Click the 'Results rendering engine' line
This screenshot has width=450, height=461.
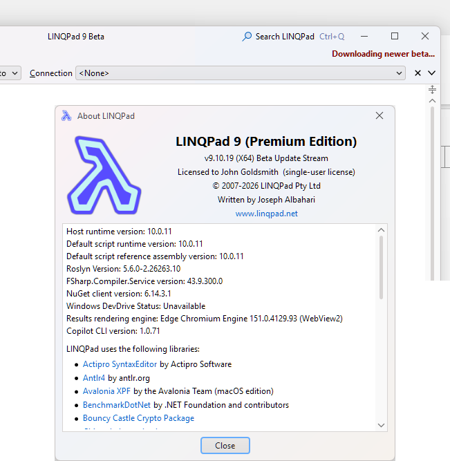[x=205, y=319]
